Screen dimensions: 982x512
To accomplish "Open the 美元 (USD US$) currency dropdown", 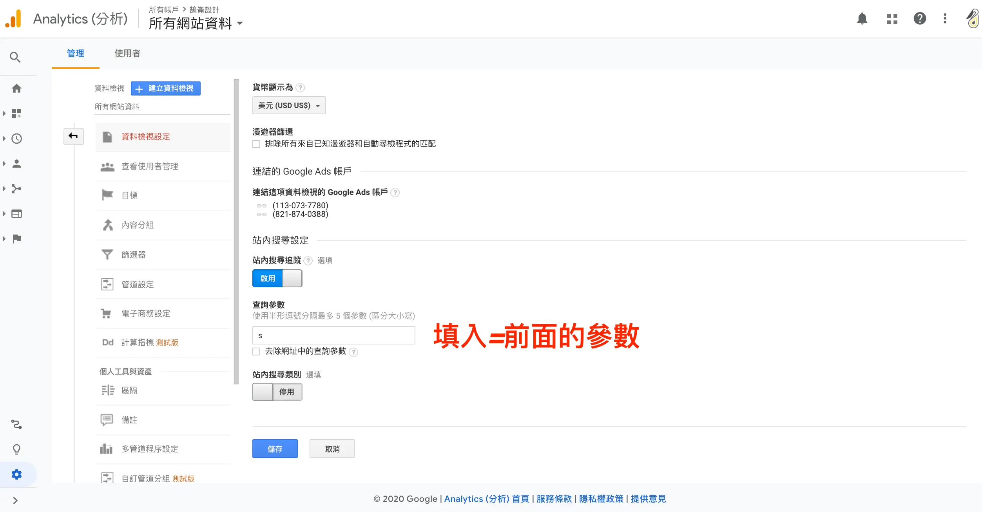I will [x=289, y=105].
